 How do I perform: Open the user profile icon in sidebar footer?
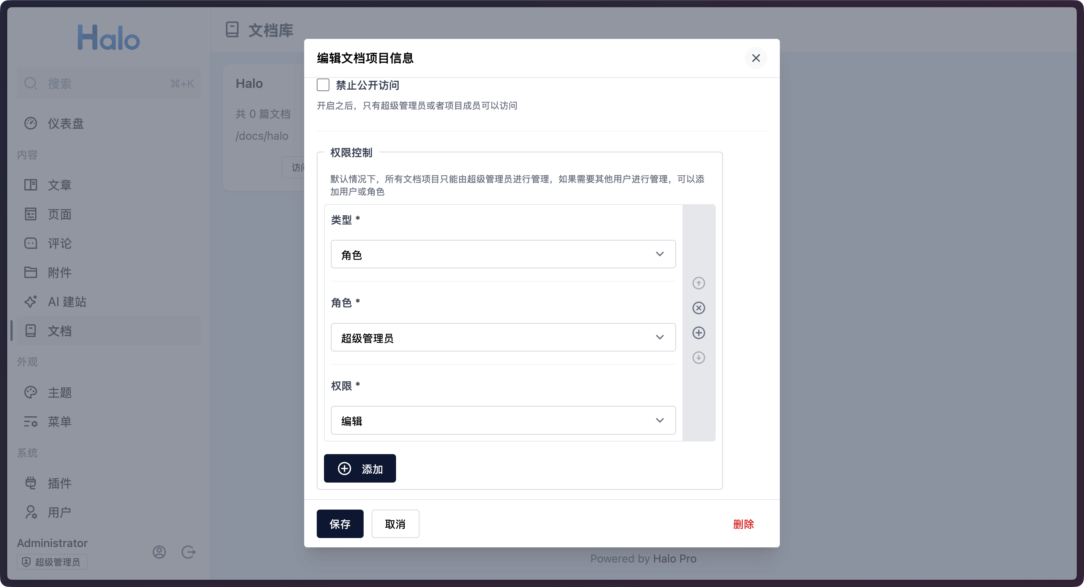point(159,552)
